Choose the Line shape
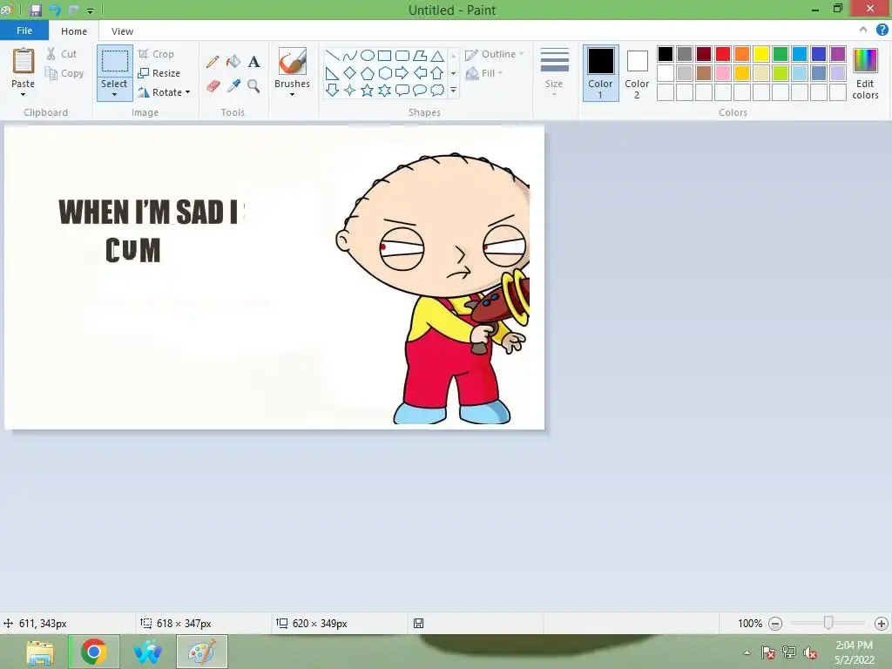Screen dimensions: 892x669 click(332, 55)
